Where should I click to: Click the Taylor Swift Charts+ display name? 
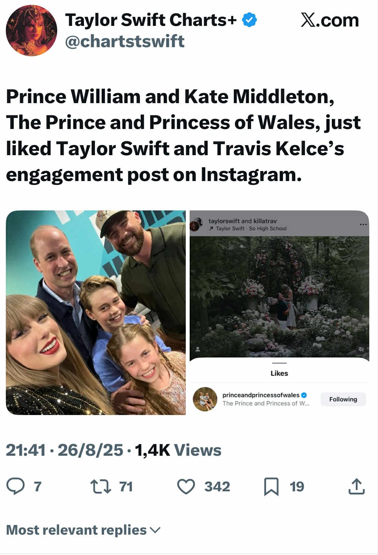coord(151,20)
